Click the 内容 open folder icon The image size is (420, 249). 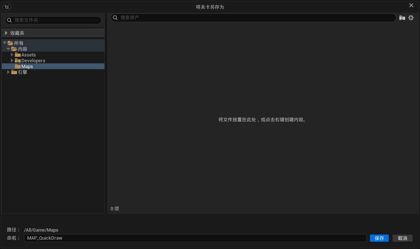pyautogui.click(x=14, y=49)
